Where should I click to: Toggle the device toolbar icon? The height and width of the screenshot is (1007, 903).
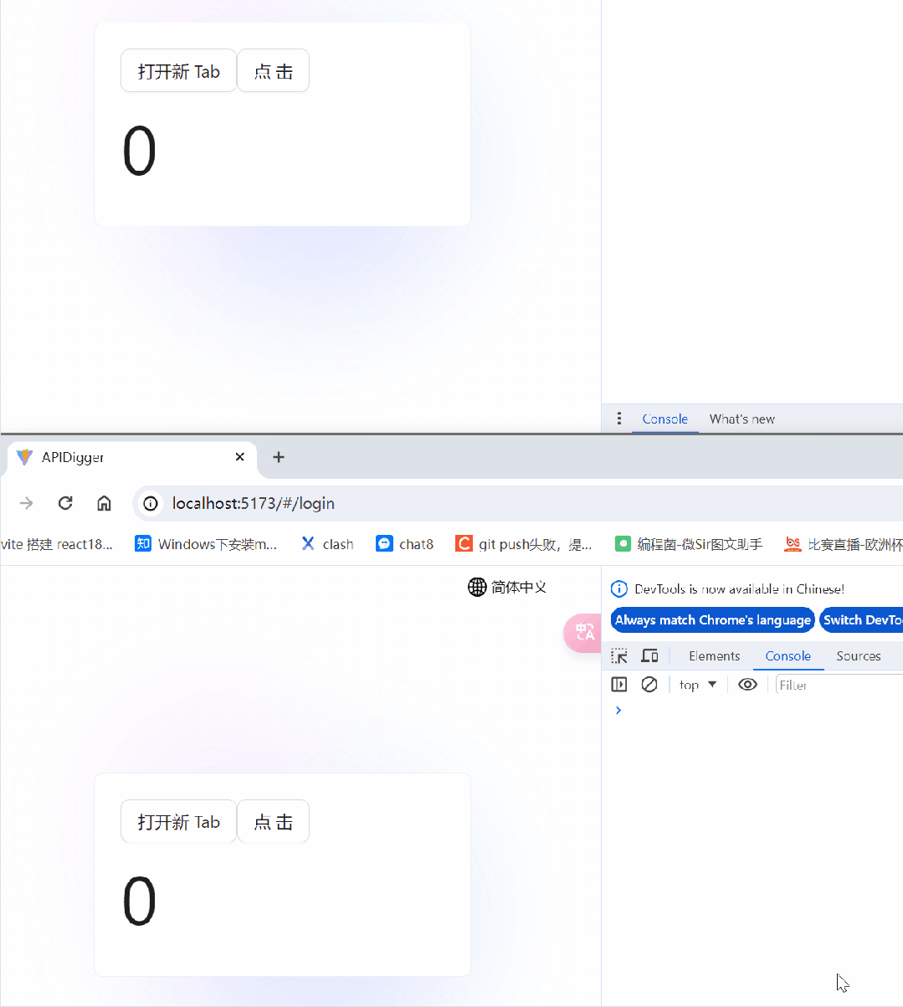(649, 656)
